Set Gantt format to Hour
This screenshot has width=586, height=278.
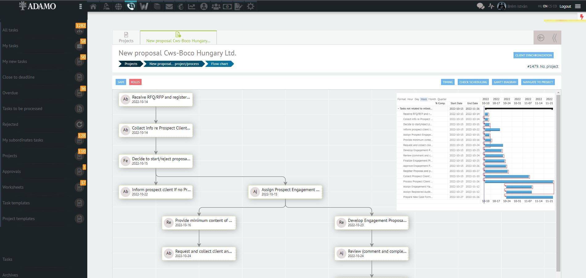tap(410, 99)
